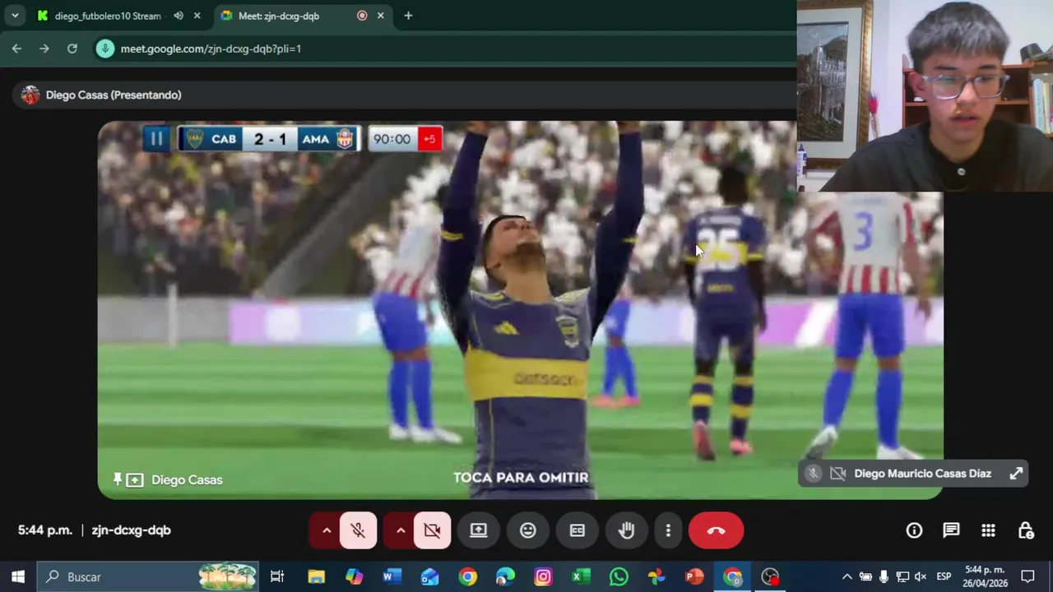The image size is (1053, 592).
Task: Open the present screen button
Action: 479,530
